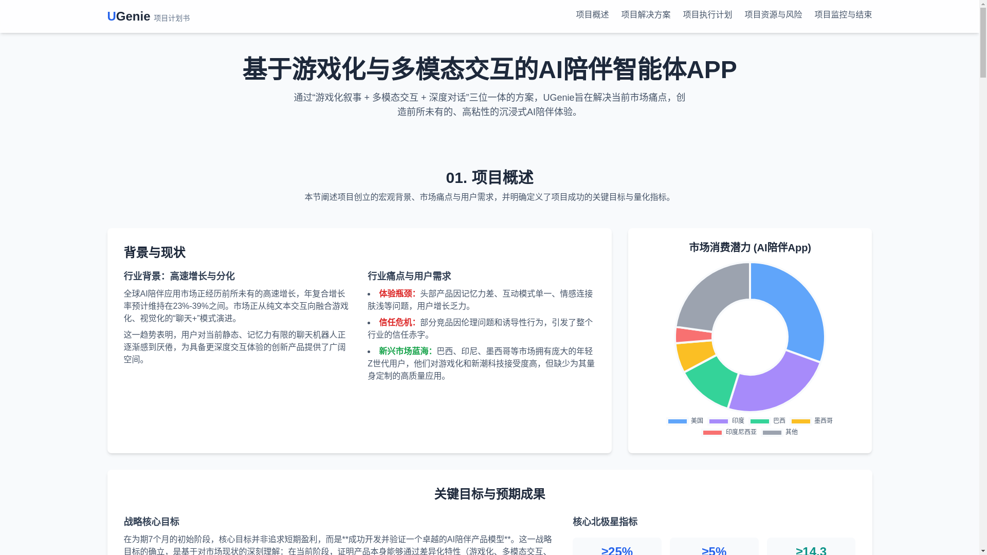The width and height of the screenshot is (987, 555).
Task: Click the 行业痛点与用户需求 subheading
Action: click(409, 276)
